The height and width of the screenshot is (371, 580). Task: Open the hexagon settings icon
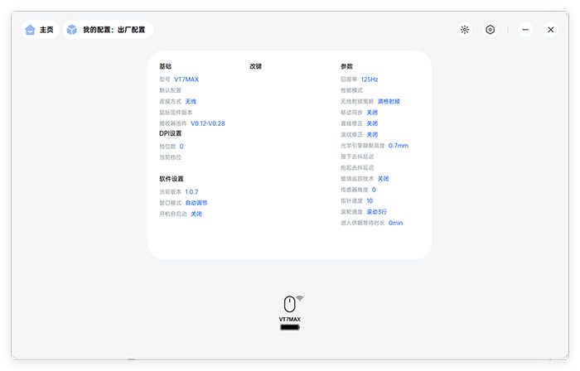coord(491,30)
